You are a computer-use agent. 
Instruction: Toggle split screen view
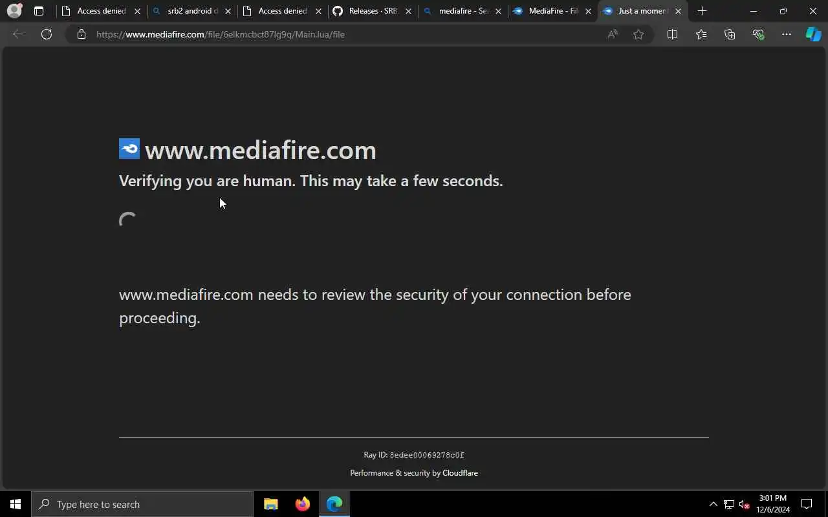672,34
